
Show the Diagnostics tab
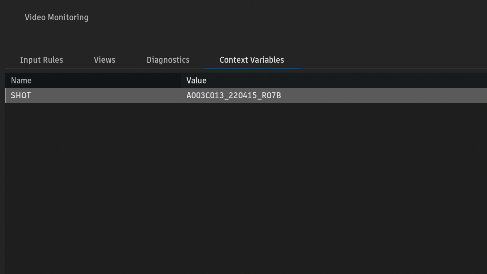(168, 60)
